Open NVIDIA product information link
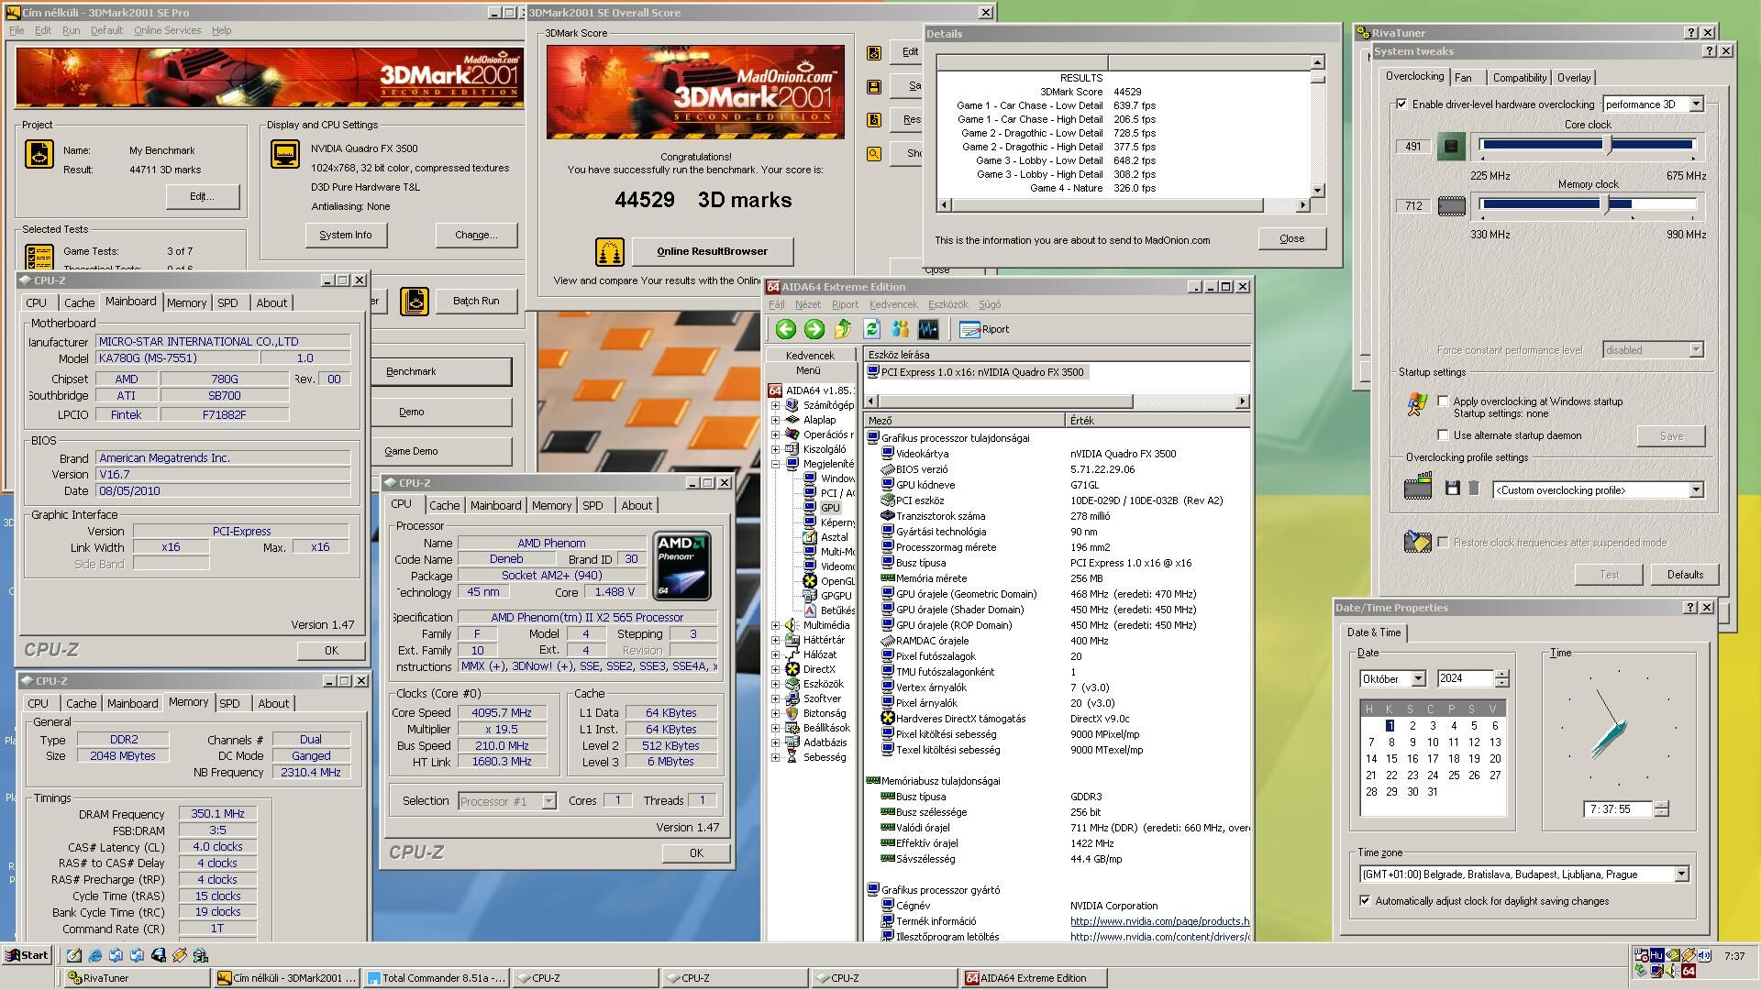Viewport: 1761px width, 990px height. 1159,921
